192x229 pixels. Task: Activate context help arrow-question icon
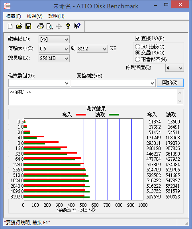[77, 26]
